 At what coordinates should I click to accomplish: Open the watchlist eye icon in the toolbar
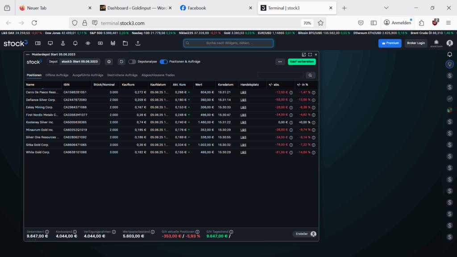pos(88,43)
